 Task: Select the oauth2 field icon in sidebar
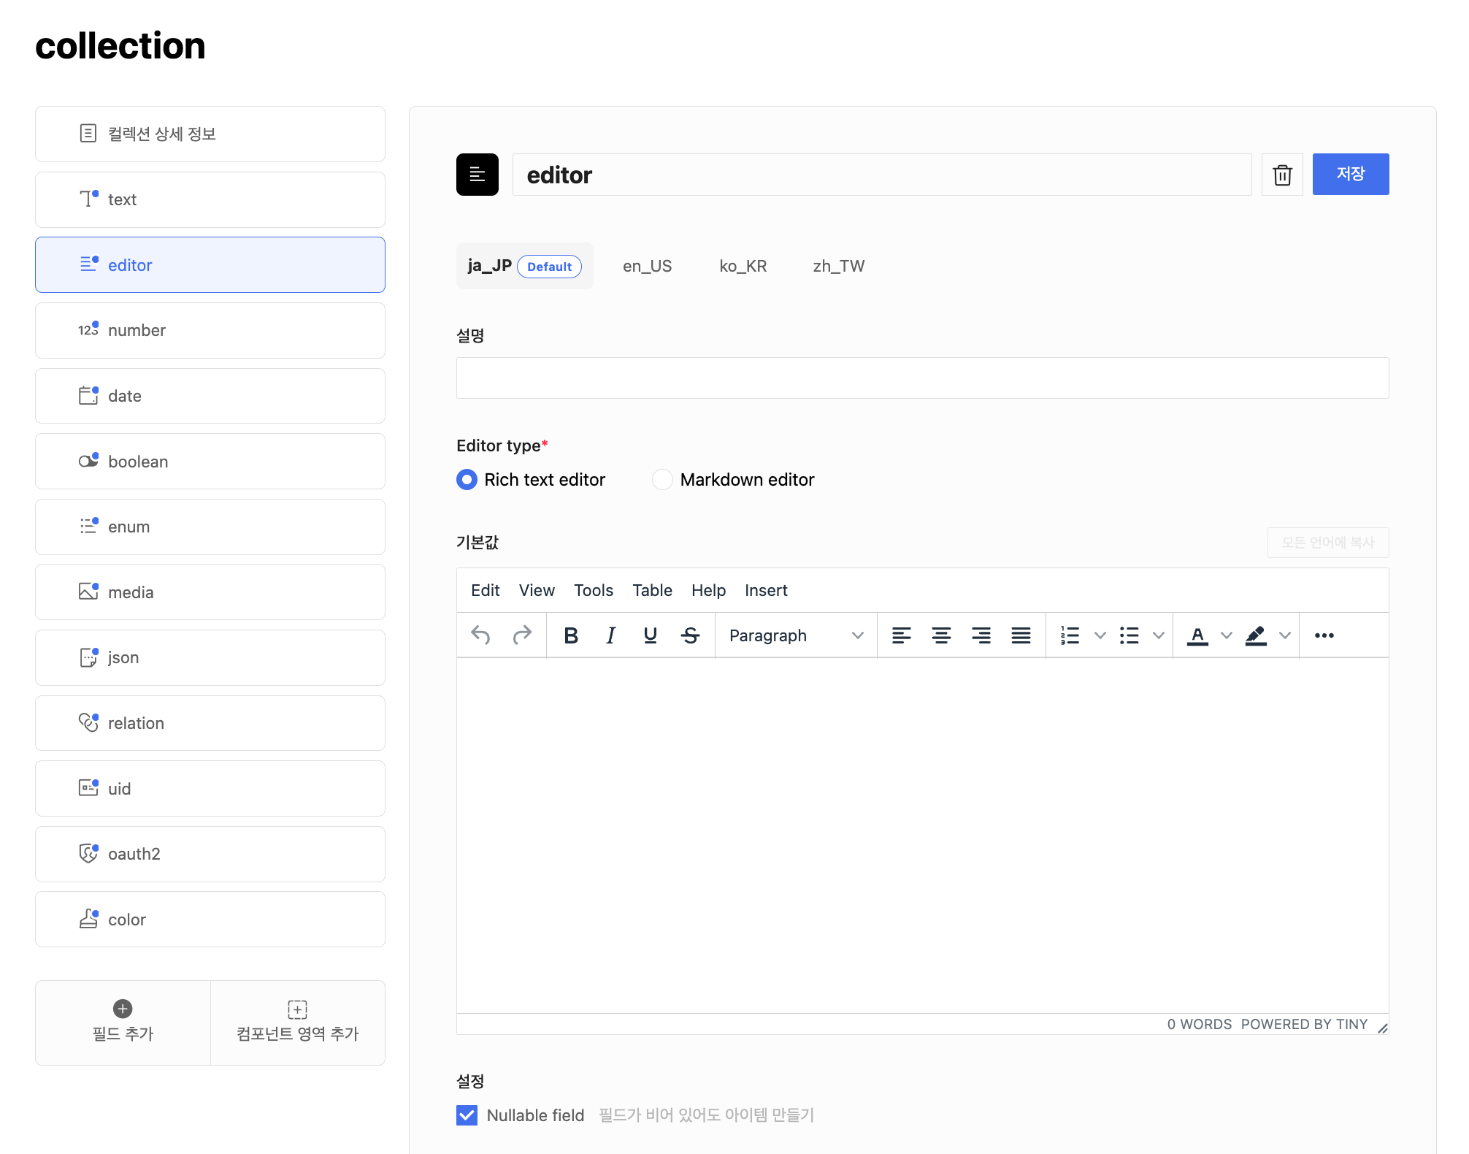[x=88, y=853]
